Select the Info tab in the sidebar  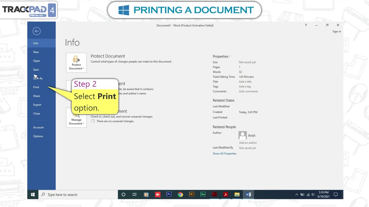click(41, 43)
